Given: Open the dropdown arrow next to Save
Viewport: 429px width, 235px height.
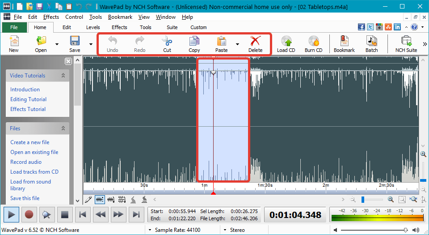Looking at the screenshot, I should click(x=91, y=44).
